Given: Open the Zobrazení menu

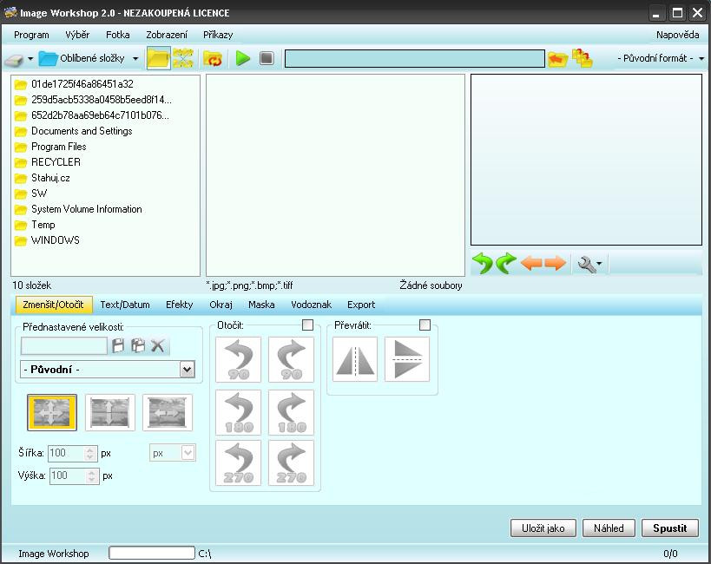Looking at the screenshot, I should (x=167, y=35).
